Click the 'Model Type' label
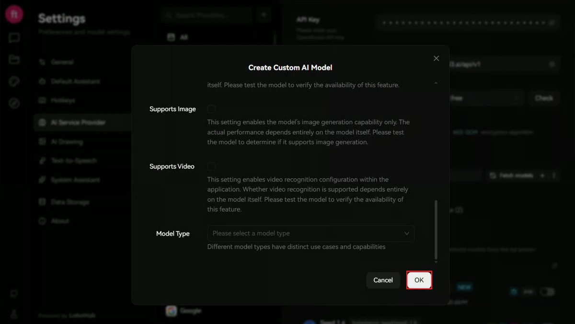The height and width of the screenshot is (324, 575). point(173,234)
